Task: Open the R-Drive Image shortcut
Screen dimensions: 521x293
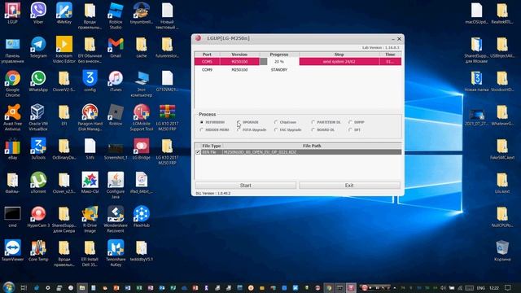Action: pos(90,219)
